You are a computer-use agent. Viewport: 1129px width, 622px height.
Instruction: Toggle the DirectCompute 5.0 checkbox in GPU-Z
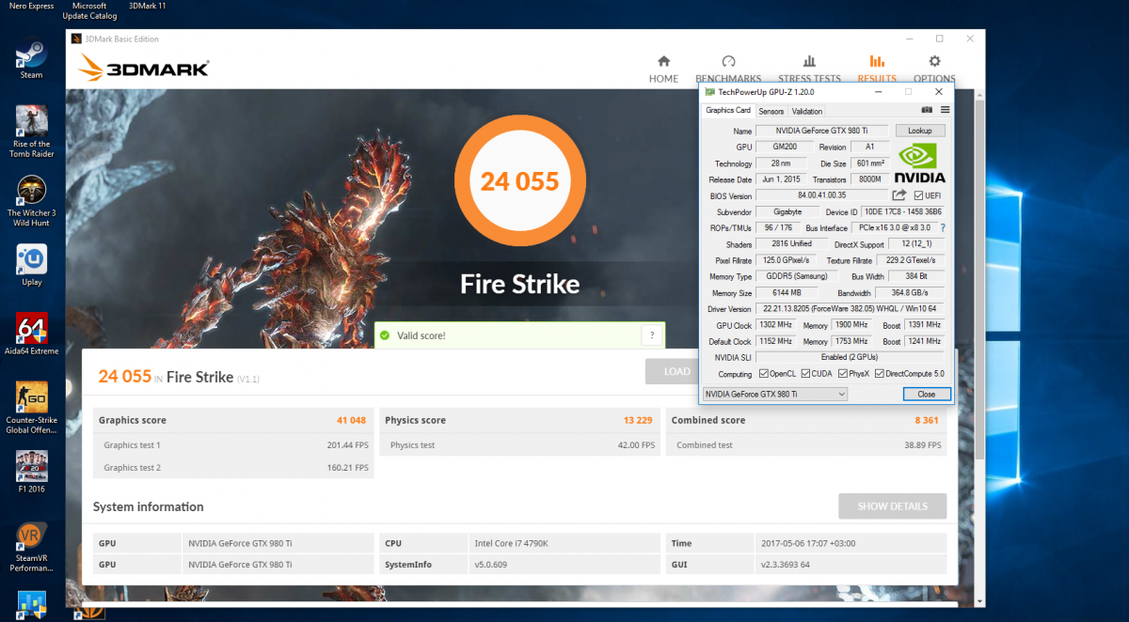click(x=880, y=374)
